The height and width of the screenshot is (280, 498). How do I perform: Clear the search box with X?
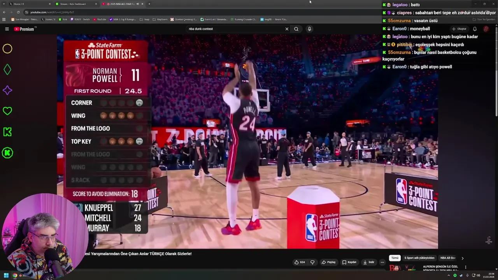pyautogui.click(x=287, y=29)
